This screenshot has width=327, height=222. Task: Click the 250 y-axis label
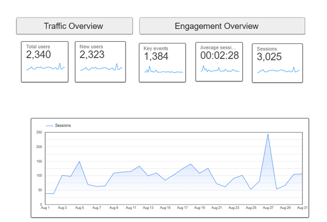coord(39,132)
